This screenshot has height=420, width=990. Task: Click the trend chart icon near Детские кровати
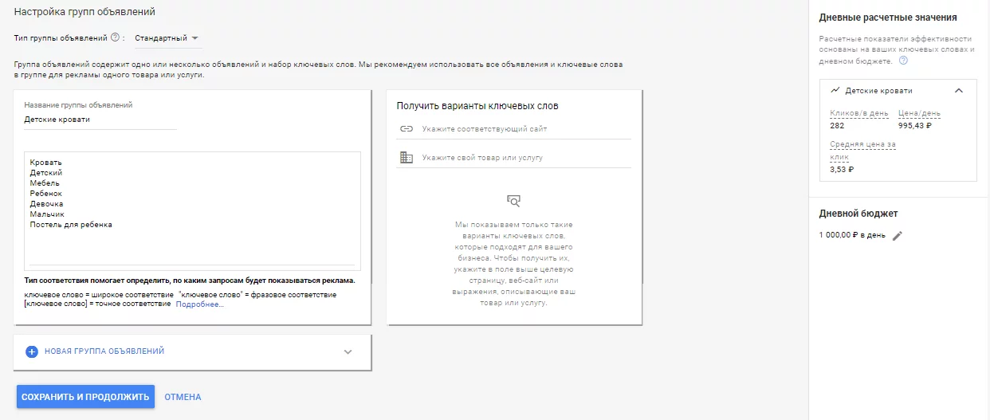coord(835,90)
